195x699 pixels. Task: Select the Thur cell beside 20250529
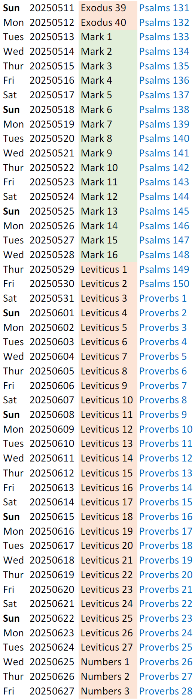click(x=13, y=269)
